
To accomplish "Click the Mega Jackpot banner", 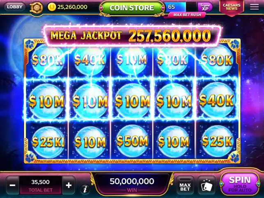I will click(132, 36).
